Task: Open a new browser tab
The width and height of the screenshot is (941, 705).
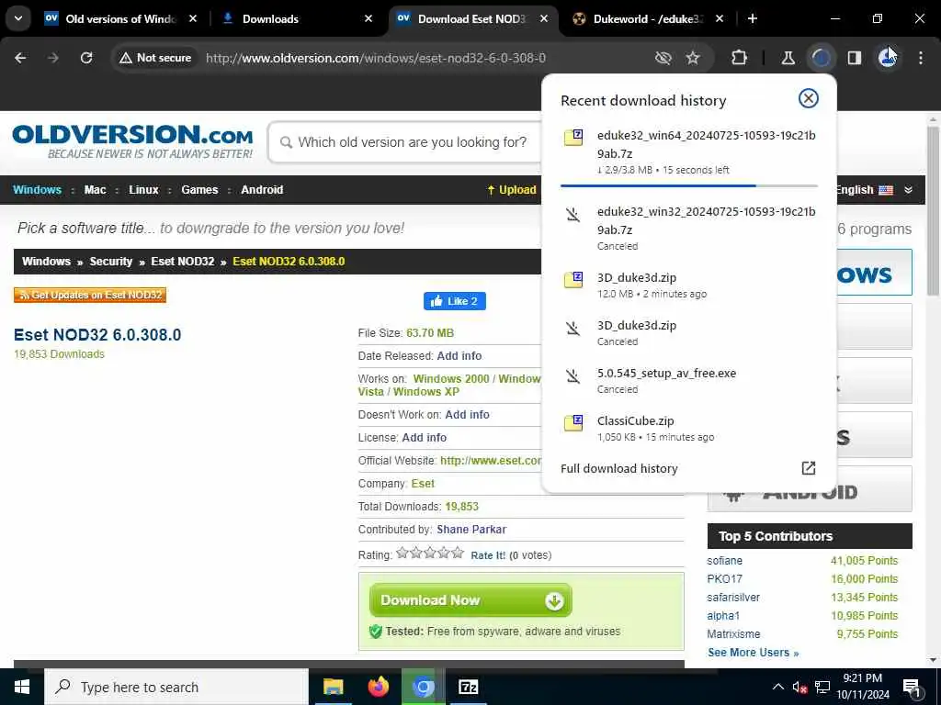Action: [x=753, y=18]
